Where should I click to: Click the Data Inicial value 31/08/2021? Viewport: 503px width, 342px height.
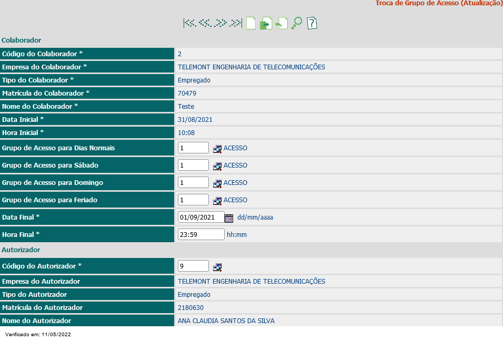(x=195, y=119)
